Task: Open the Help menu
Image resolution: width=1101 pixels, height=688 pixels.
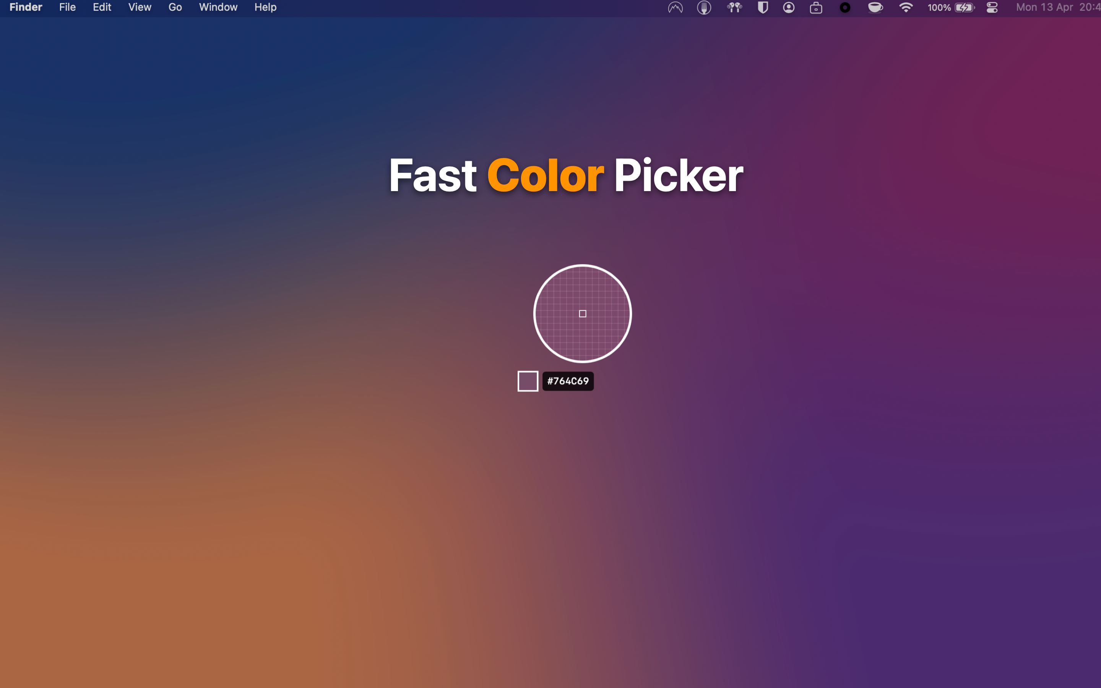Action: coord(265,7)
